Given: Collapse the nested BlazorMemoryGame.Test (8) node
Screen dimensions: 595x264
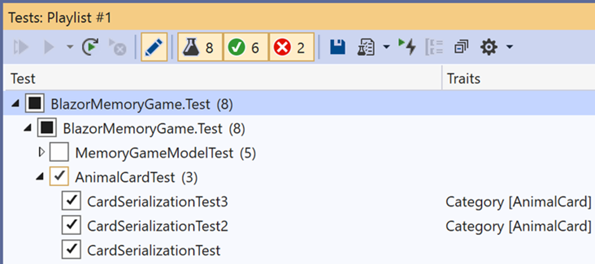Looking at the screenshot, I should [27, 128].
